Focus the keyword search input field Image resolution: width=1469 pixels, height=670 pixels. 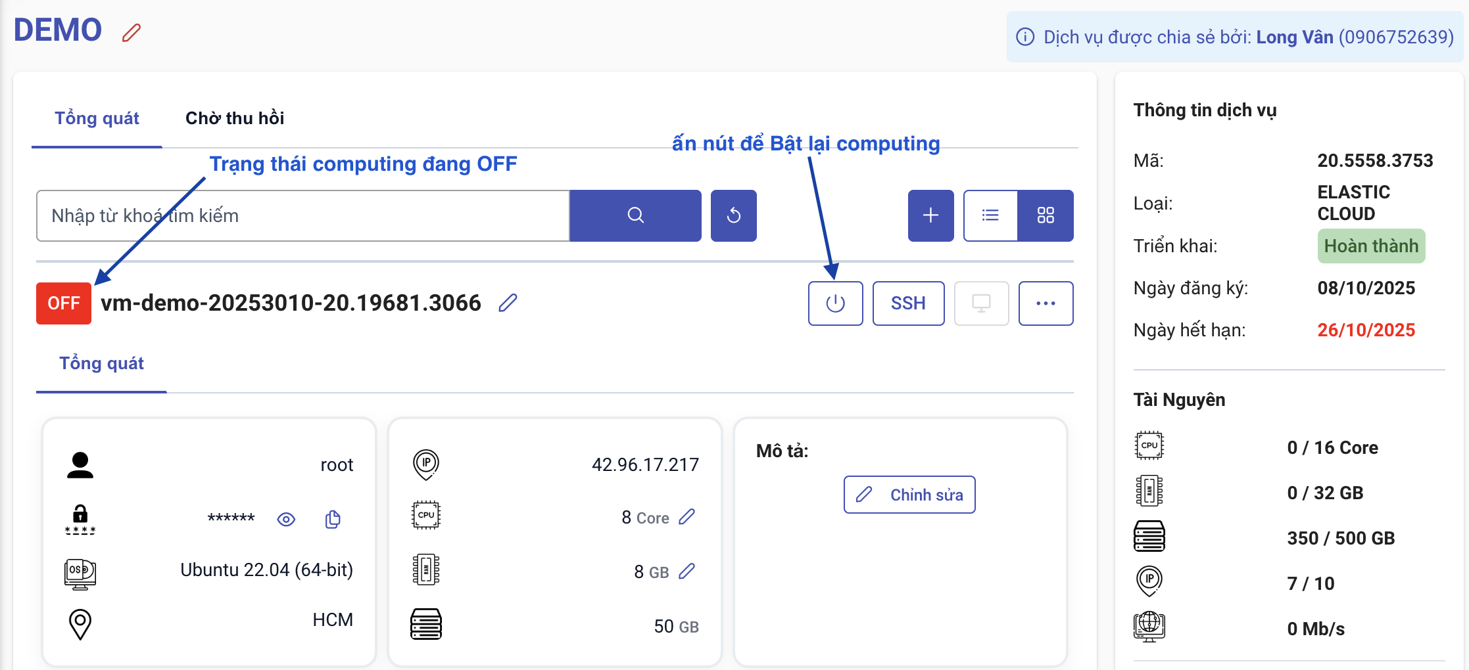pyautogui.click(x=302, y=215)
